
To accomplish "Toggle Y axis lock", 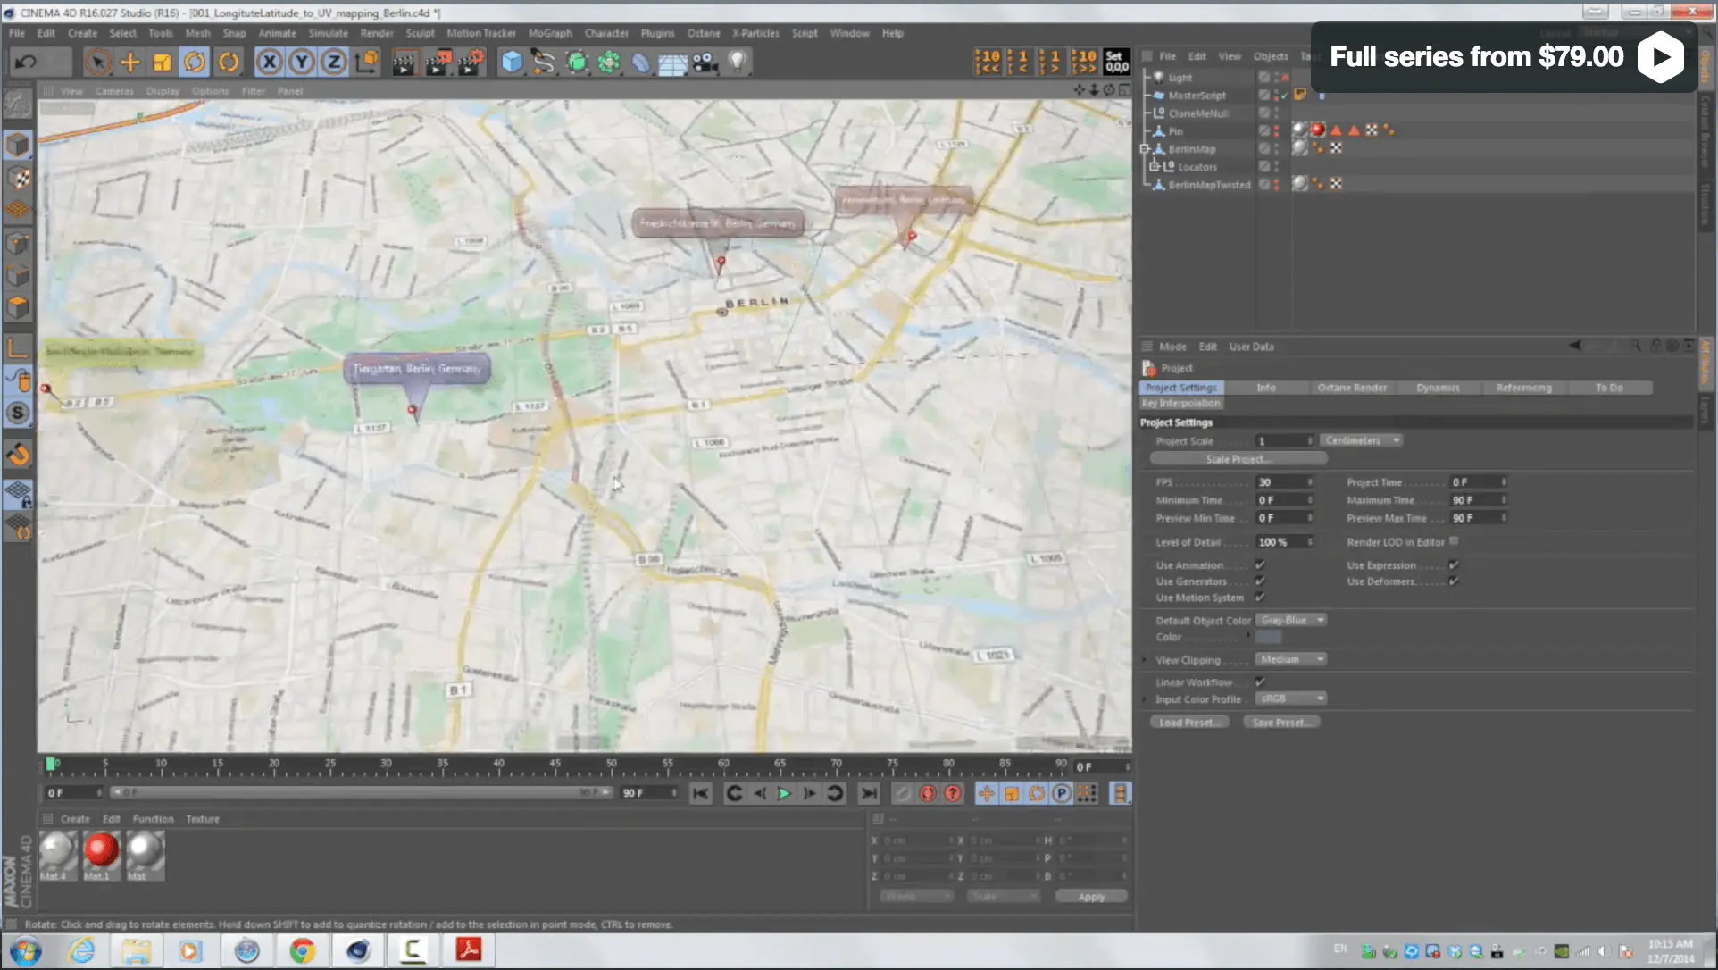I will [302, 62].
